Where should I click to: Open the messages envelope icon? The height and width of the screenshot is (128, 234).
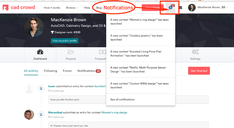click(180, 8)
